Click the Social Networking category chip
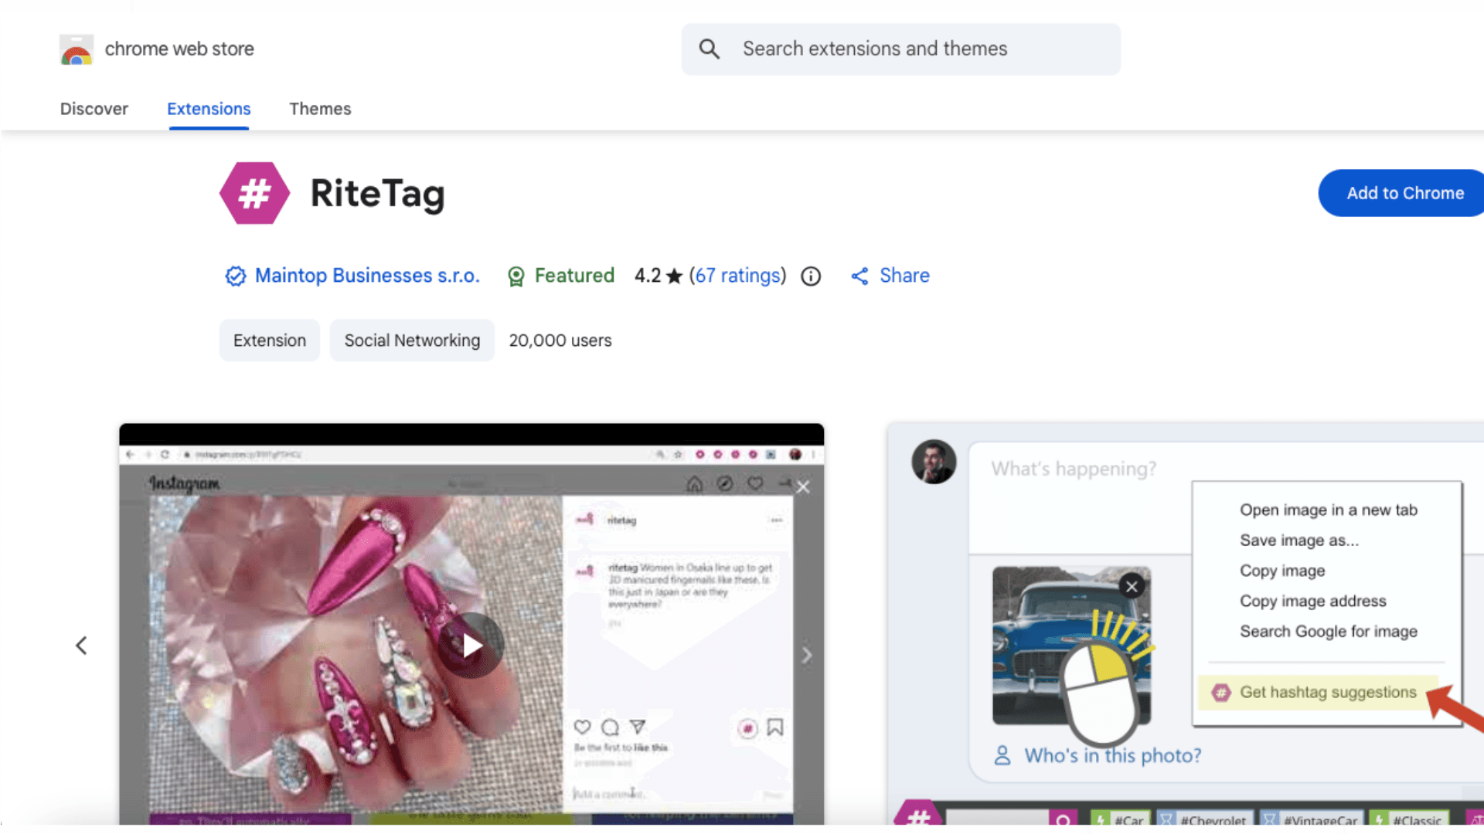 [x=412, y=341]
